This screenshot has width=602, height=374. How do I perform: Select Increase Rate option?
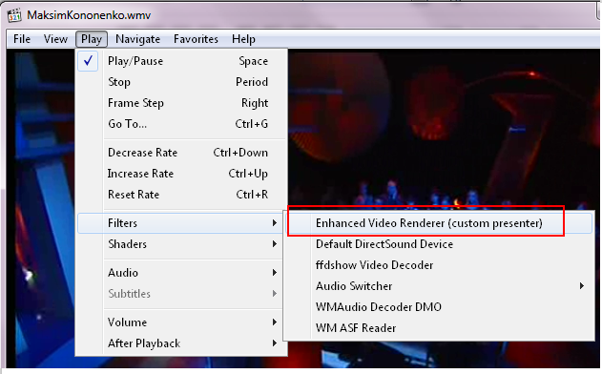point(182,174)
